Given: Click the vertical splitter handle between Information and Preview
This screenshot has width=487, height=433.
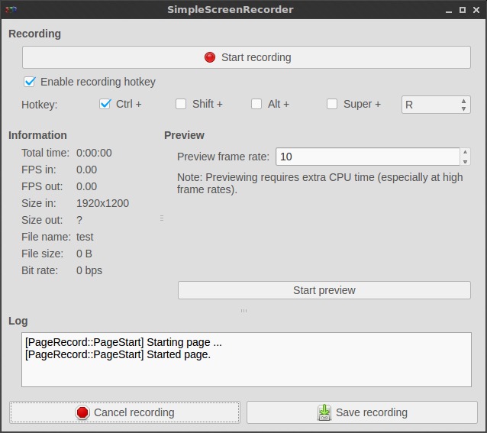Looking at the screenshot, I should [x=162, y=218].
